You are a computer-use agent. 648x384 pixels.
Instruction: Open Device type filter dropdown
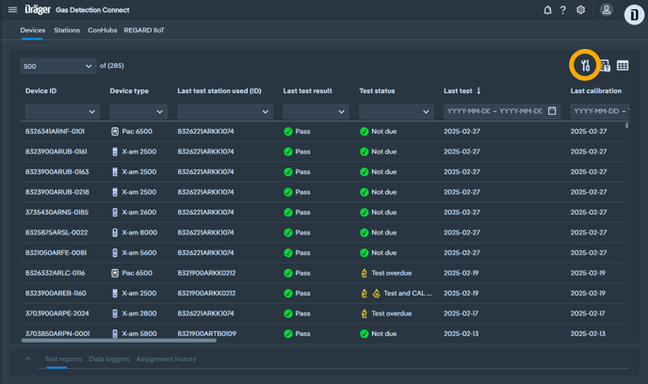(x=138, y=111)
